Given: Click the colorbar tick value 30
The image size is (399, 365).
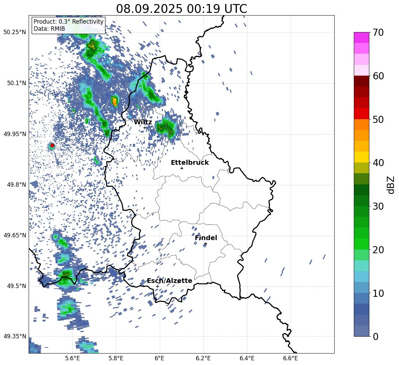Looking at the screenshot, I should click(x=378, y=206).
